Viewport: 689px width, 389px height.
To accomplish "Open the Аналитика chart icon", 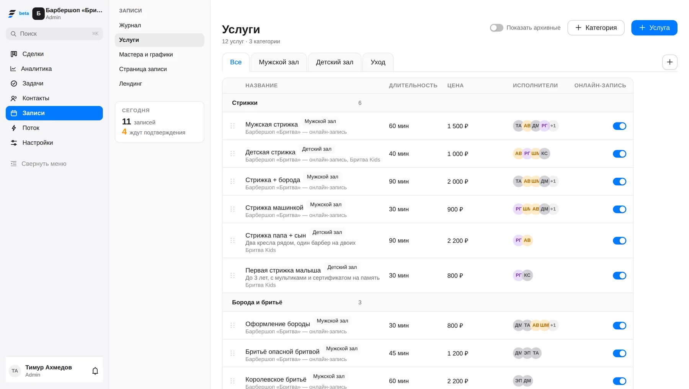I will tap(13, 69).
